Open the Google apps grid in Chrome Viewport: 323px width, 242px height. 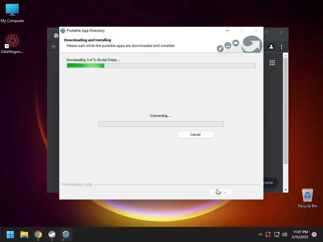click(272, 63)
